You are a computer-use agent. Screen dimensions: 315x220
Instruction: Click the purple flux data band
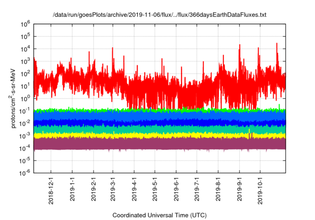coord(159,144)
